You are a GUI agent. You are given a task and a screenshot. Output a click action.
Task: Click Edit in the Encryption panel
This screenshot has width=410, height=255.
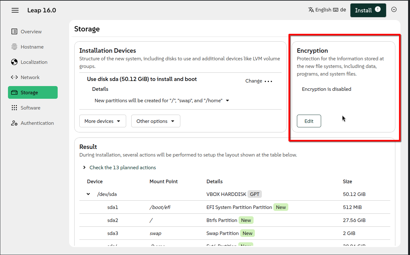pyautogui.click(x=309, y=121)
